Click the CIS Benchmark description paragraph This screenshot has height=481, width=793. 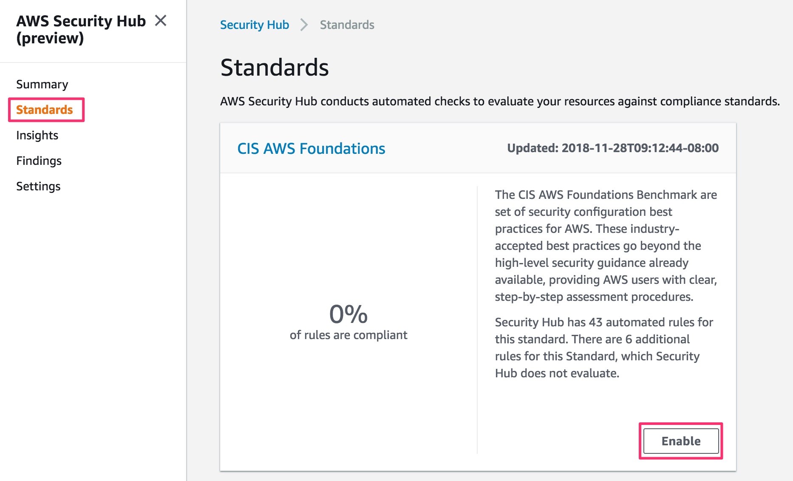[x=606, y=246]
